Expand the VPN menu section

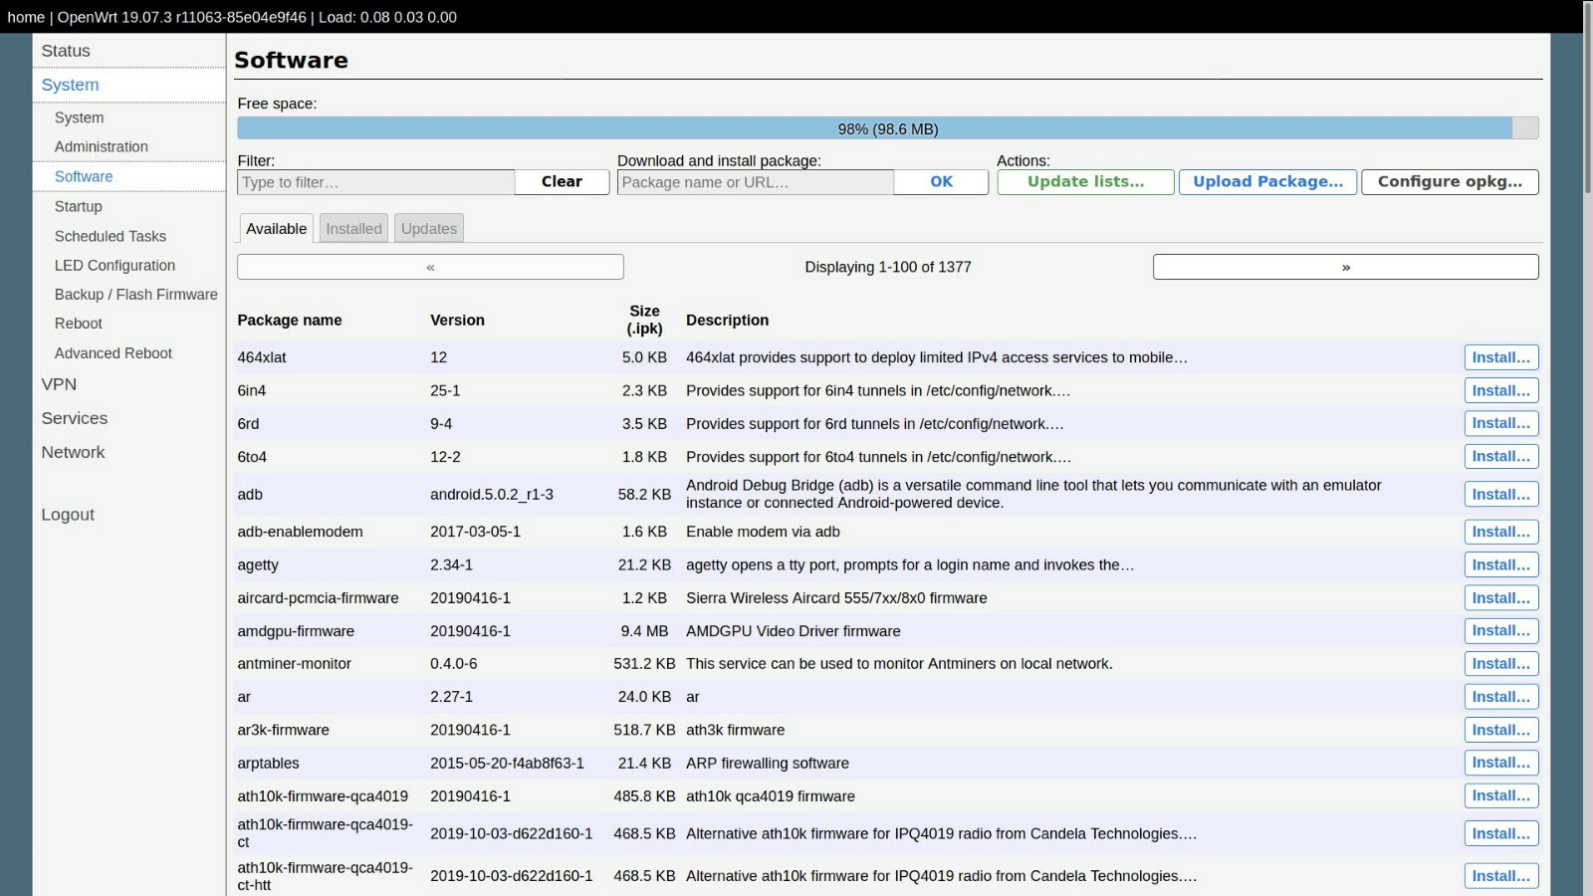pos(59,384)
